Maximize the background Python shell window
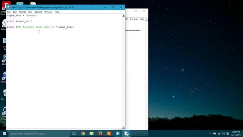 tap(136, 11)
